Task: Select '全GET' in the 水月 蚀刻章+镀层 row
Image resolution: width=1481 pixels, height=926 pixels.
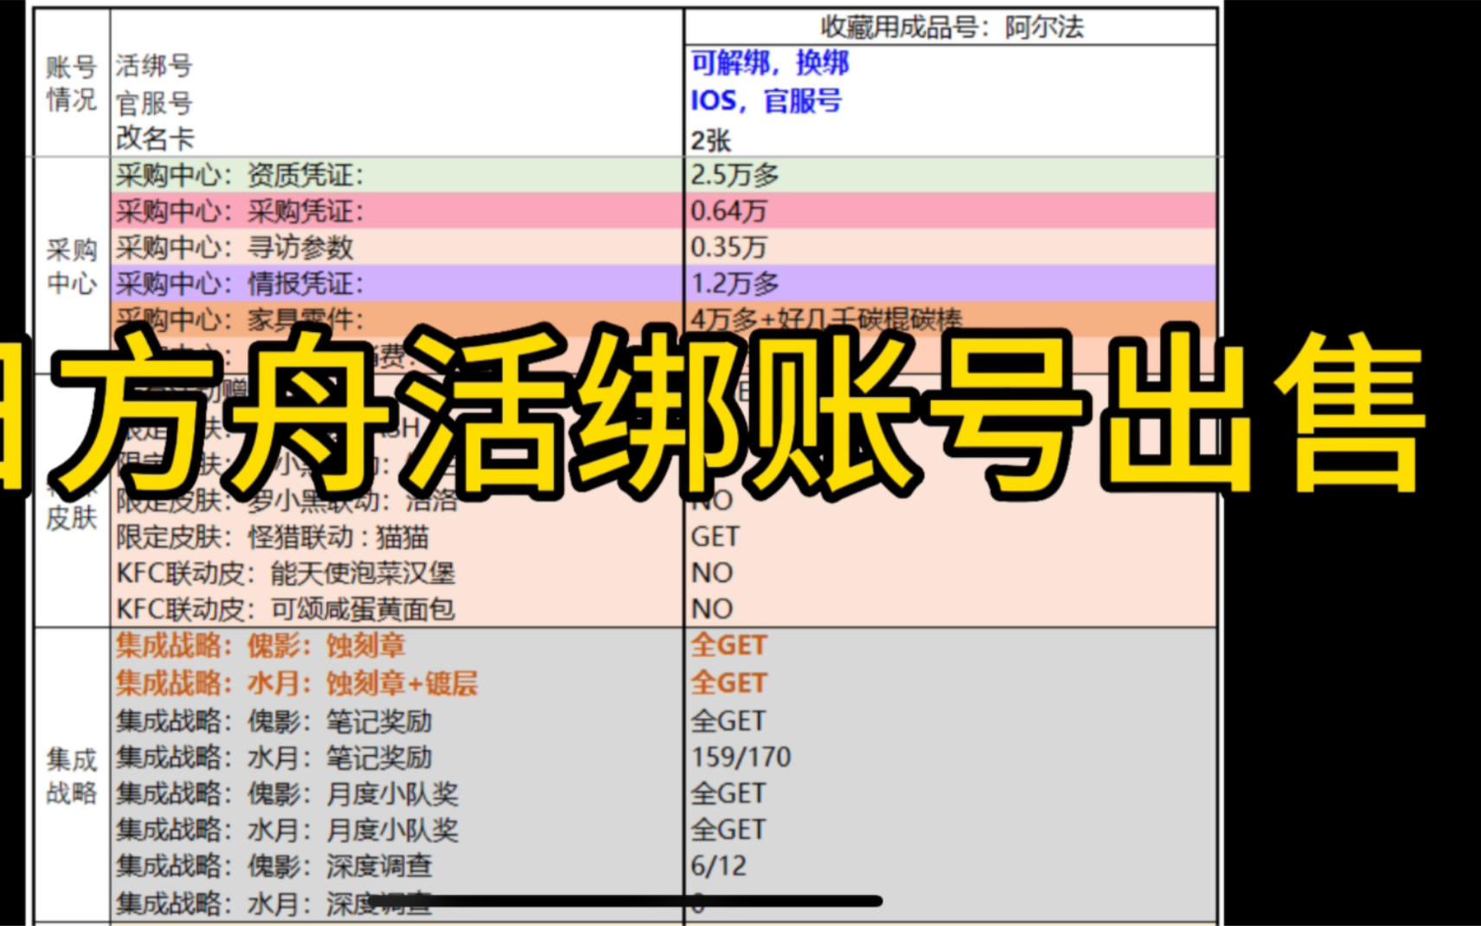Action: [x=728, y=684]
